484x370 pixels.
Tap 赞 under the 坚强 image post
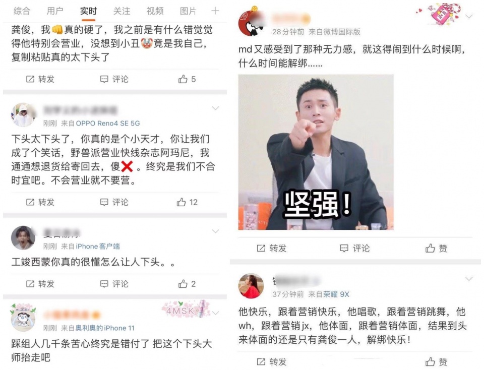coord(436,248)
